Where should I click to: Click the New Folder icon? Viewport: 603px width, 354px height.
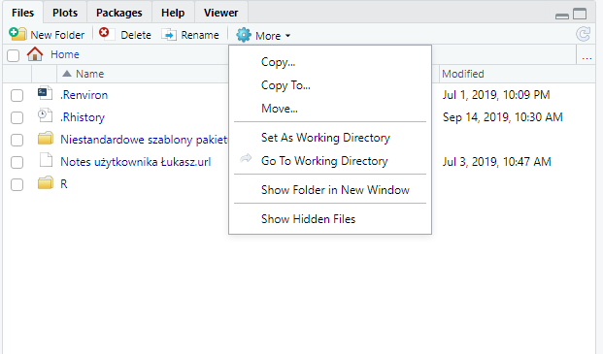17,34
